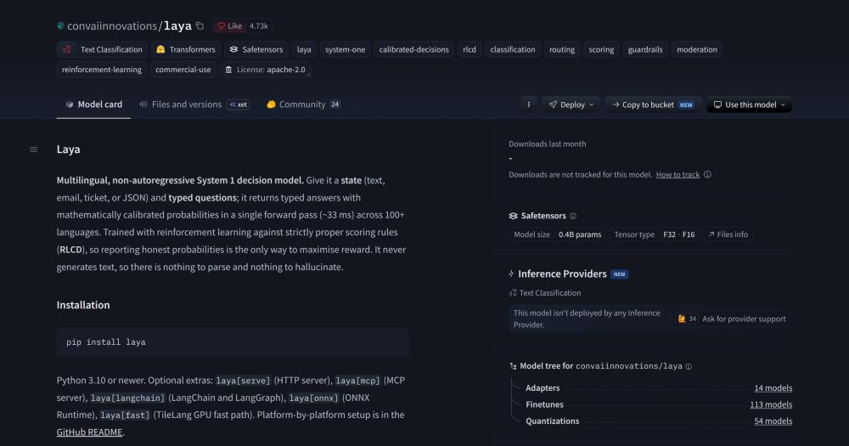Screen dimensions: 849x446
Task: Click info icon next to How to track
Action: pos(707,174)
